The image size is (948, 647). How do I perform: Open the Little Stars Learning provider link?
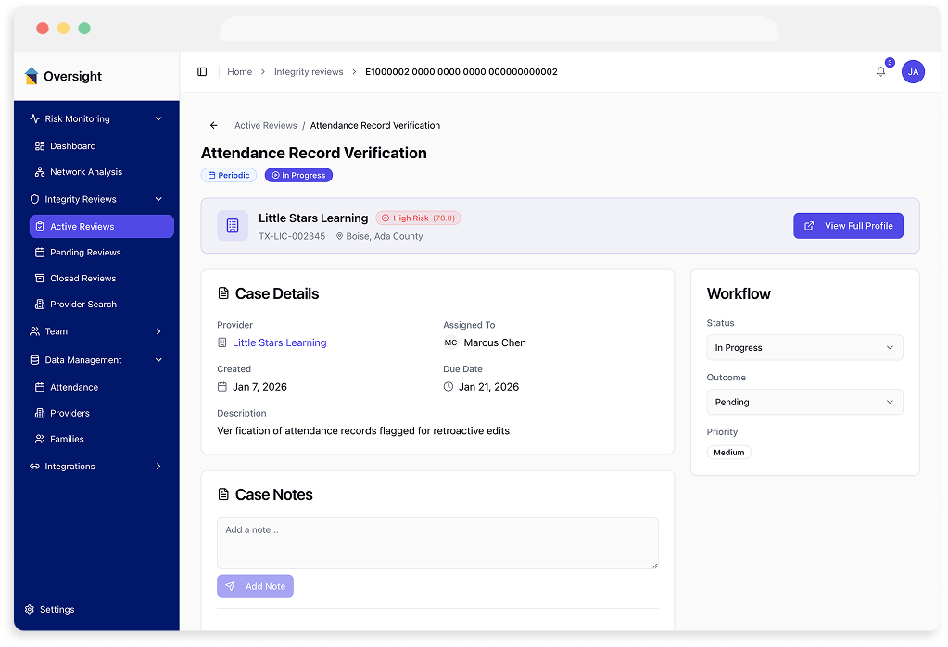[x=279, y=342]
